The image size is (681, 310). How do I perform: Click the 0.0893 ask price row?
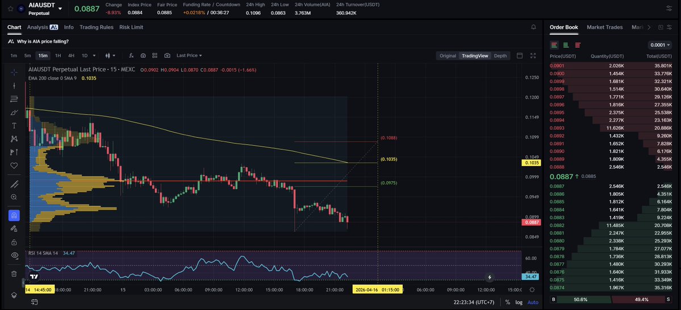pos(611,128)
